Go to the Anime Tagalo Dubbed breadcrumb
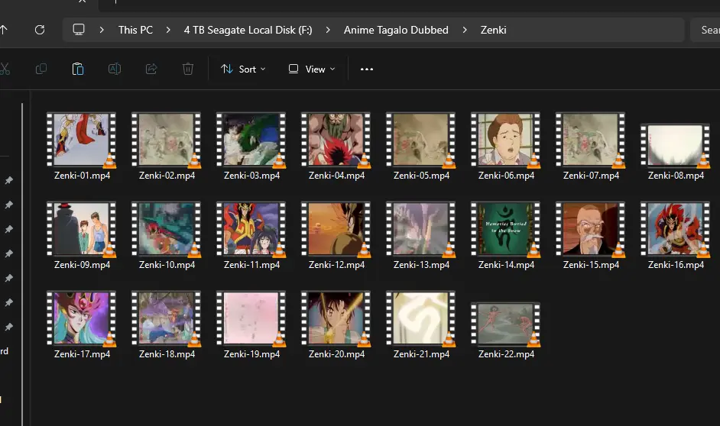 (x=396, y=30)
